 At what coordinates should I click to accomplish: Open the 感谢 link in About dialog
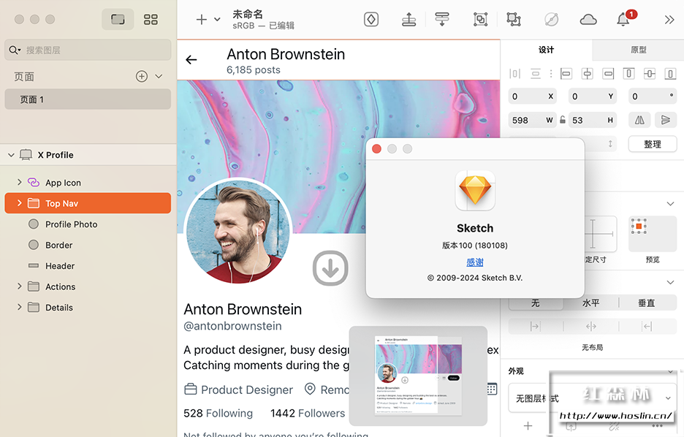pyautogui.click(x=474, y=262)
